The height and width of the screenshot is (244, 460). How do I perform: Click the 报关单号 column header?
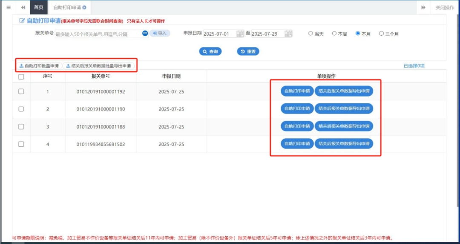(101, 77)
